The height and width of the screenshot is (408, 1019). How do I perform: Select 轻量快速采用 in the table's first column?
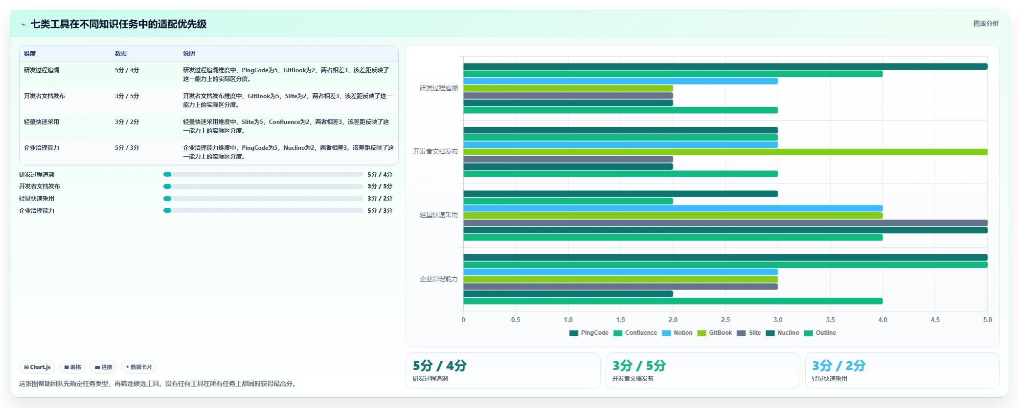click(42, 122)
